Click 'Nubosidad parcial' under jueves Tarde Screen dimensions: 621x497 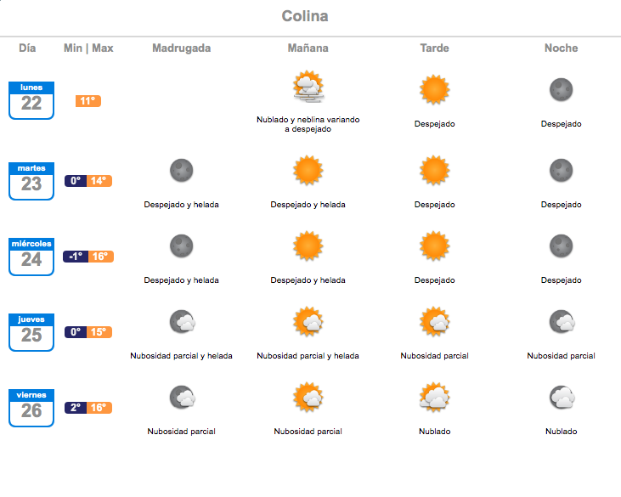(434, 356)
